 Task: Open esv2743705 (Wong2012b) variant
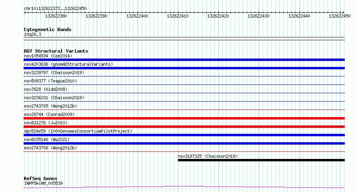click(50, 106)
